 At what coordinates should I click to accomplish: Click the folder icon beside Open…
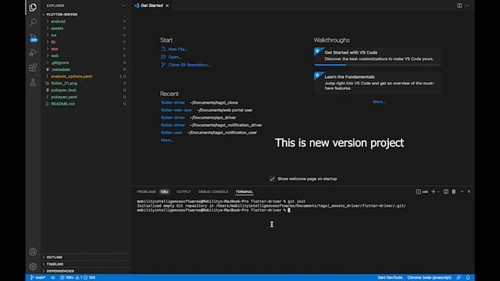163,57
